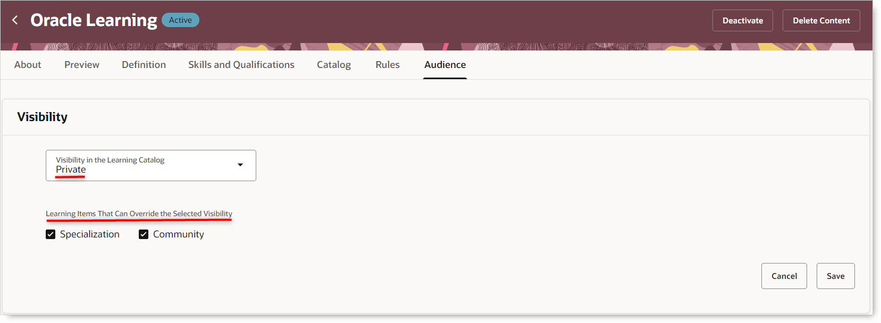Click the Active status badge
881x323 pixels.
180,20
